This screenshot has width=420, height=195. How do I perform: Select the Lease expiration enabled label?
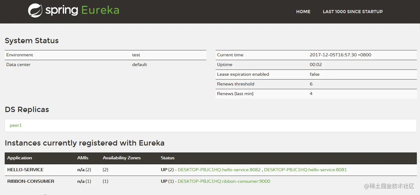[243, 74]
